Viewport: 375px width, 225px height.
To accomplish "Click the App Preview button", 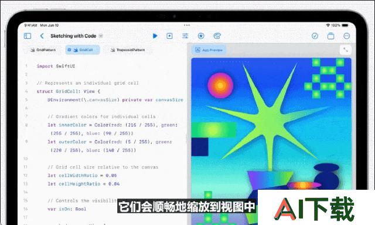I will click(209, 50).
